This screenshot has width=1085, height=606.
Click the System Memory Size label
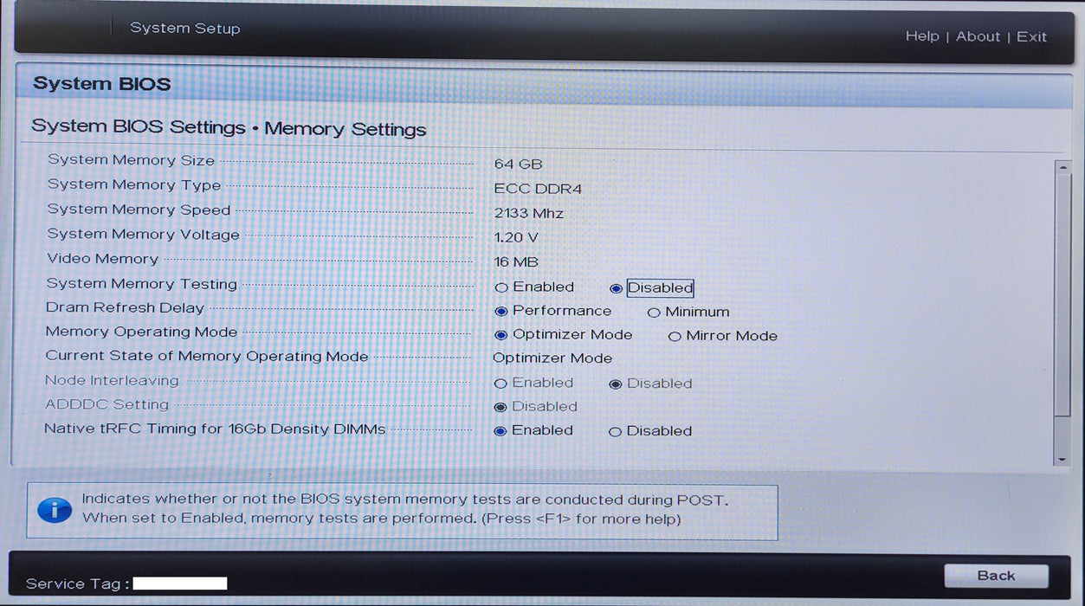point(131,160)
